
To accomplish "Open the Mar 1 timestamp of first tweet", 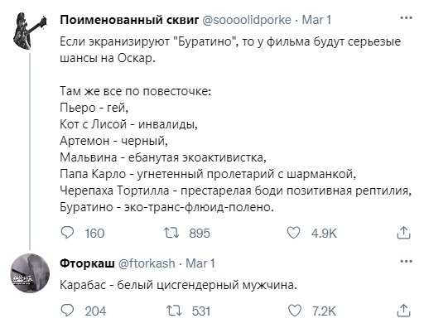I will click(316, 20).
